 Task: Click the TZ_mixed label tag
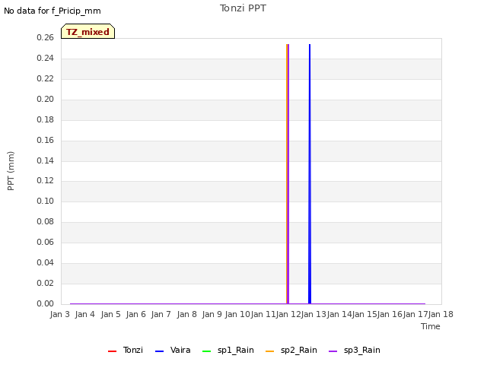(88, 31)
